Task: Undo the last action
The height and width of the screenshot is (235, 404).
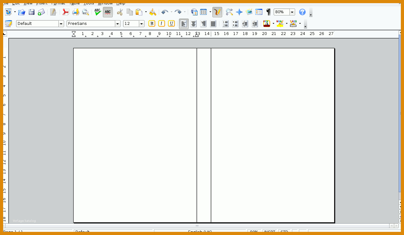Action: [x=165, y=12]
